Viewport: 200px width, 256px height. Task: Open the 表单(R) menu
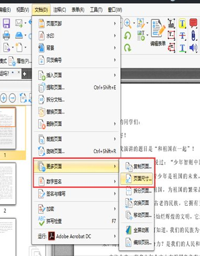coord(78,10)
